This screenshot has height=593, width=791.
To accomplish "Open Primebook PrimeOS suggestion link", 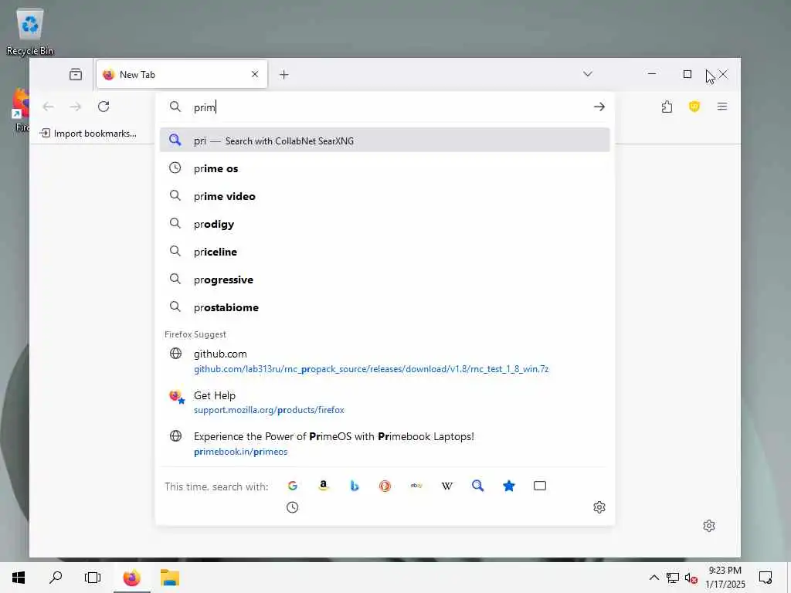I will point(385,444).
